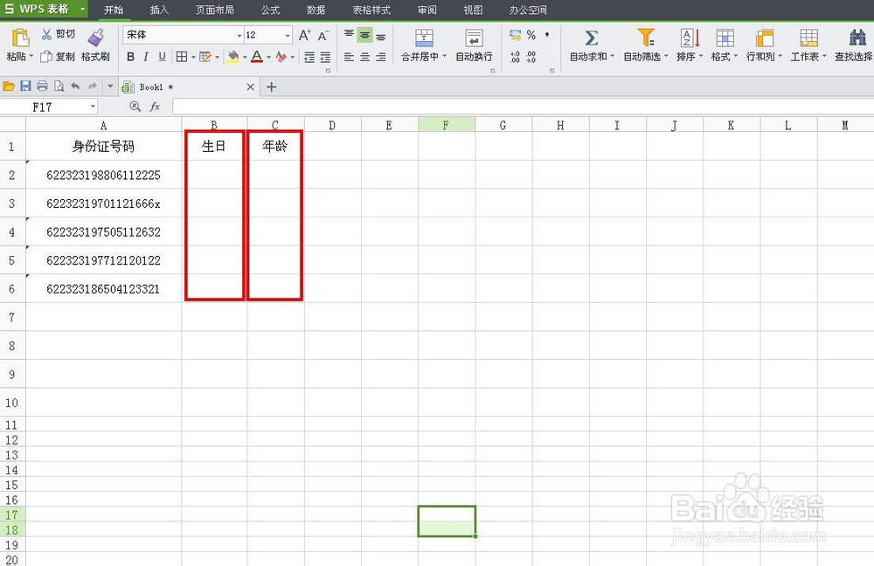Image resolution: width=874 pixels, height=566 pixels.
Task: Click the Paste icon
Action: tap(20, 38)
